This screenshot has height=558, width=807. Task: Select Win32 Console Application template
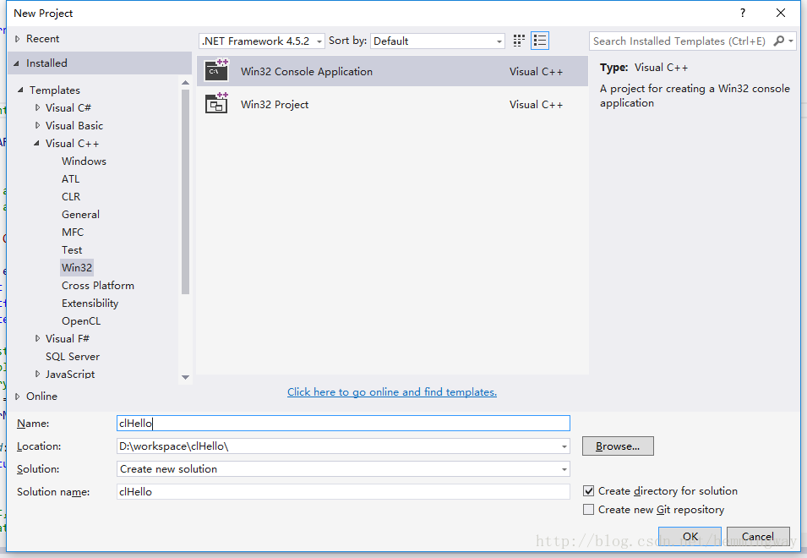pos(392,71)
